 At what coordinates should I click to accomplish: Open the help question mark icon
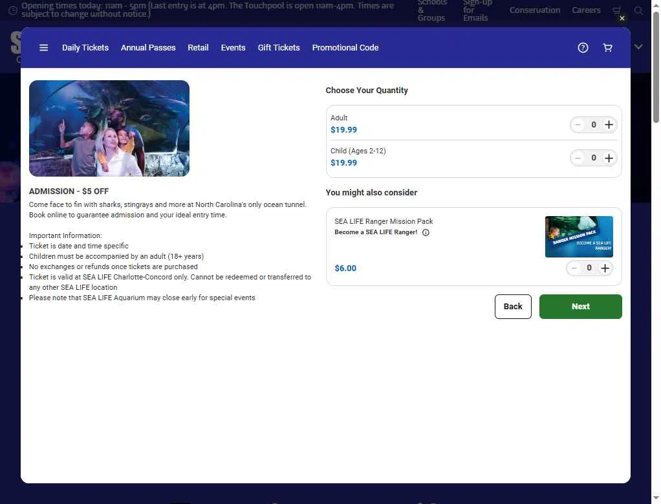point(583,48)
